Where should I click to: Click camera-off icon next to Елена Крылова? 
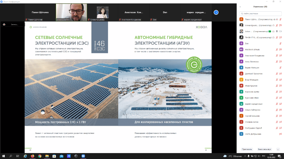(280, 25)
